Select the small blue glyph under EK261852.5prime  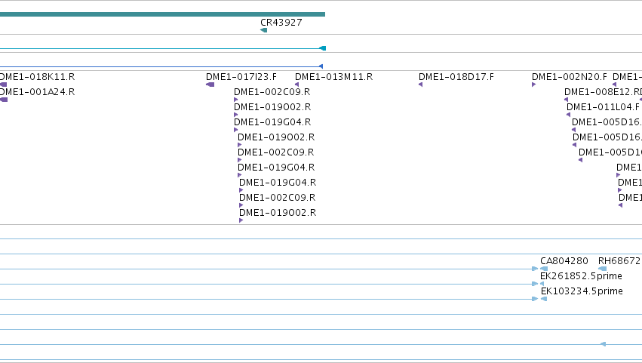(542, 284)
